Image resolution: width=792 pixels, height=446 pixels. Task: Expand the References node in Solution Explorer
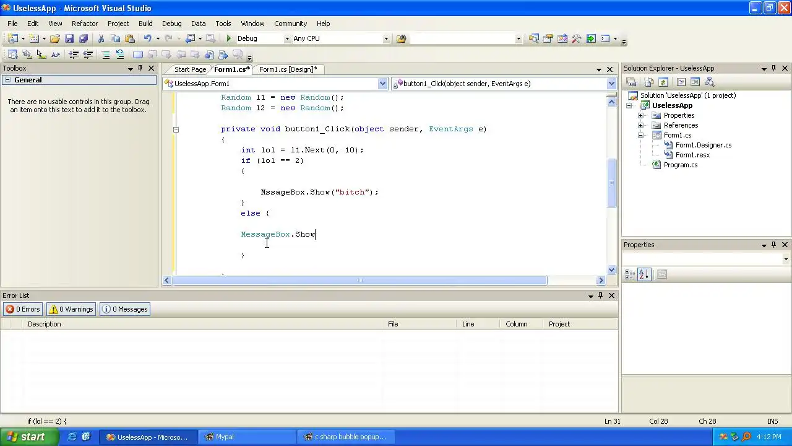click(641, 125)
